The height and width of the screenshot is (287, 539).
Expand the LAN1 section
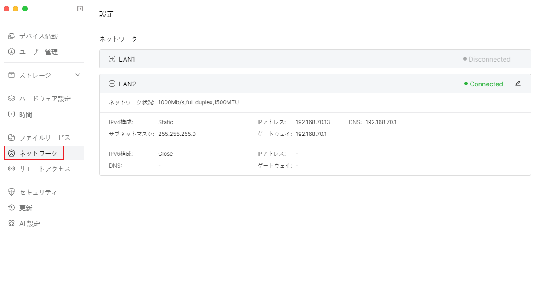tap(112, 59)
